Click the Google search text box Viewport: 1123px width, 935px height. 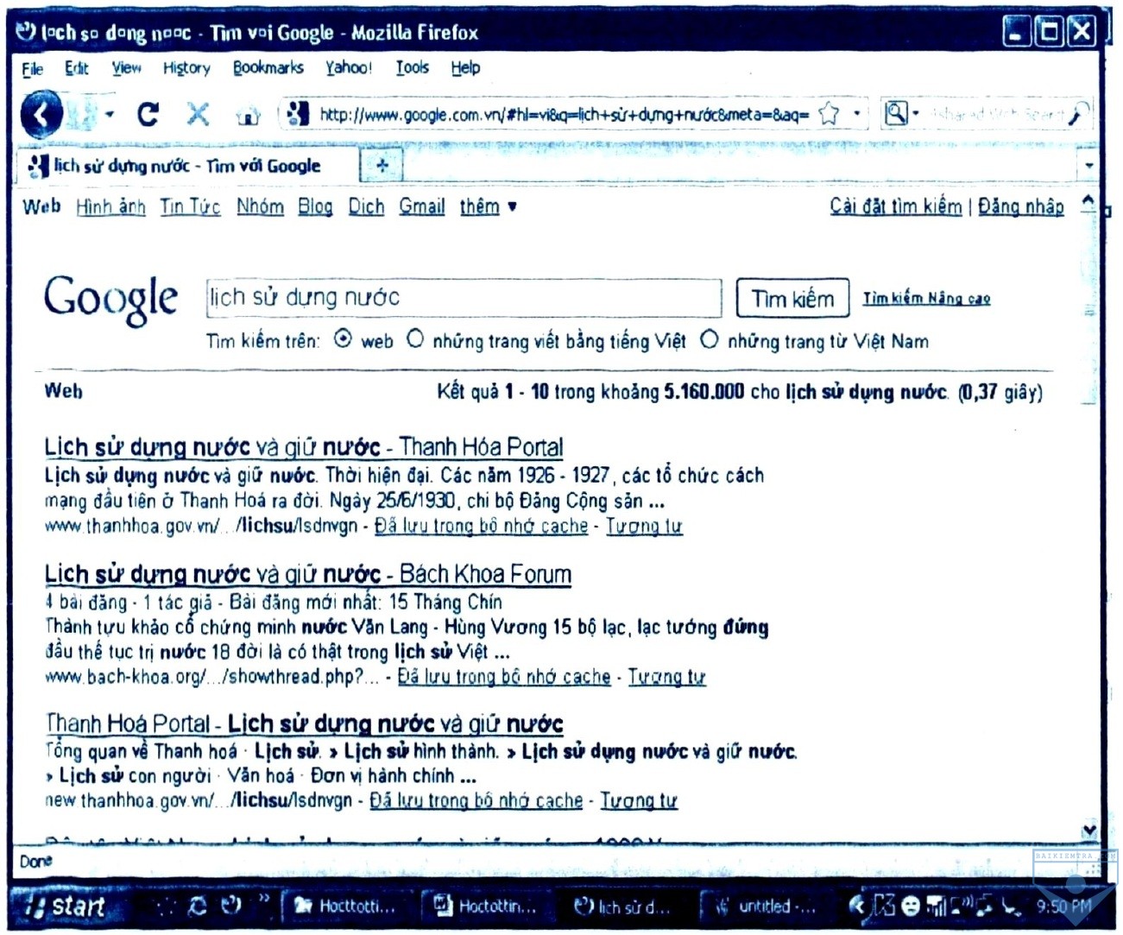click(x=464, y=298)
